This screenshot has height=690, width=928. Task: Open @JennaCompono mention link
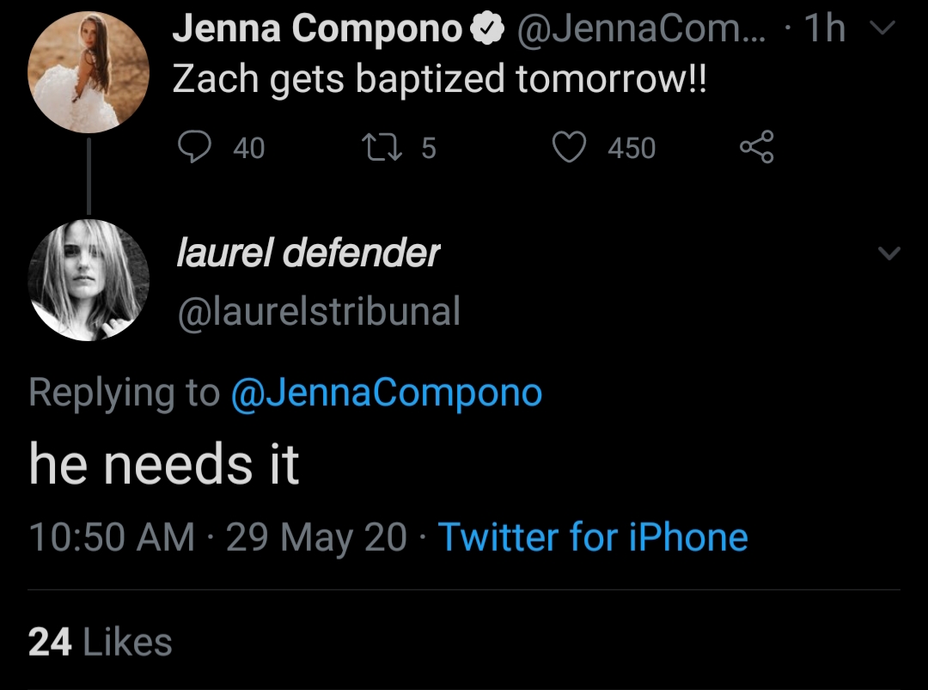pos(387,392)
